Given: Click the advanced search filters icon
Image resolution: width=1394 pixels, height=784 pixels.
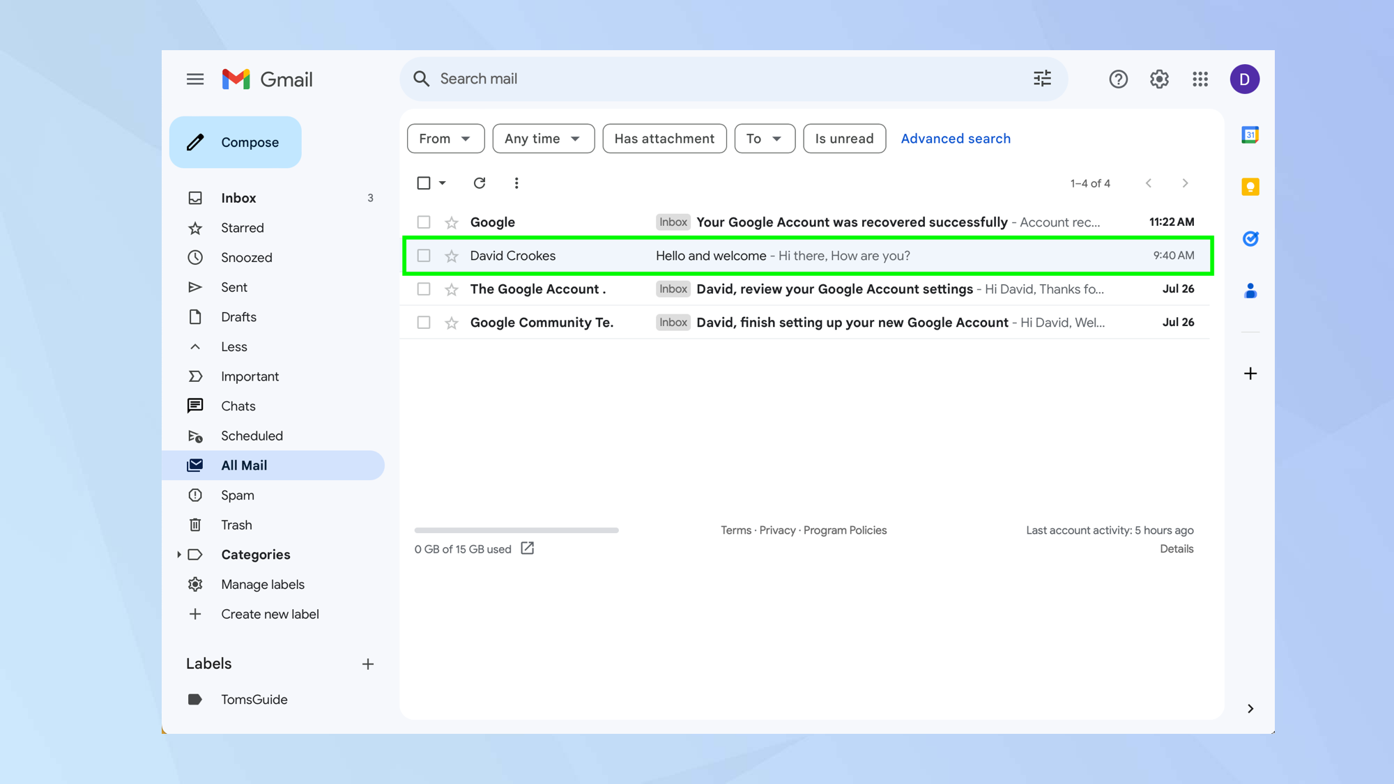Looking at the screenshot, I should click(x=1043, y=79).
